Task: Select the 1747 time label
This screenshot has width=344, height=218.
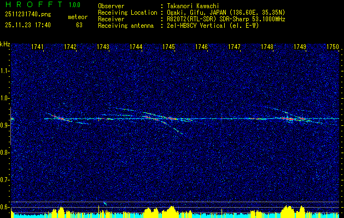Action: [234, 46]
